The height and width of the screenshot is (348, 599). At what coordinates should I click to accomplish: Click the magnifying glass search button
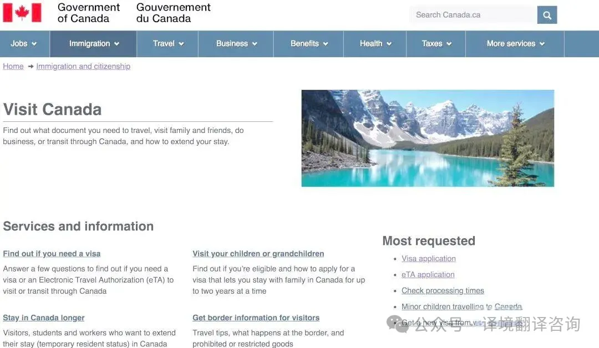point(547,15)
